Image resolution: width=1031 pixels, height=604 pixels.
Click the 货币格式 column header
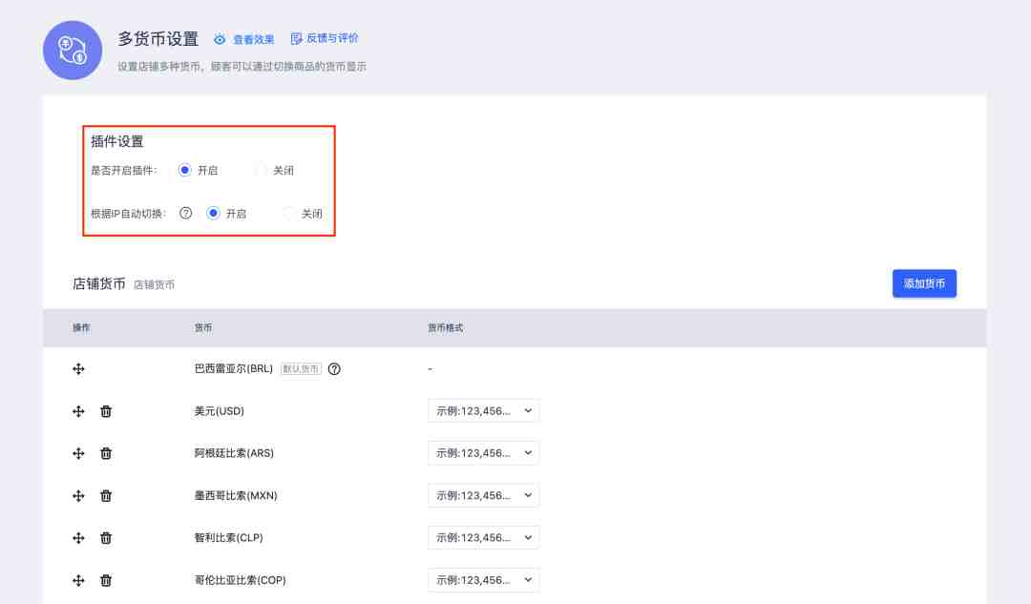pyautogui.click(x=445, y=327)
